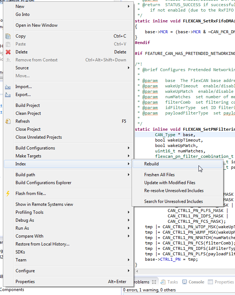Select the Delete menu entry

68,52
